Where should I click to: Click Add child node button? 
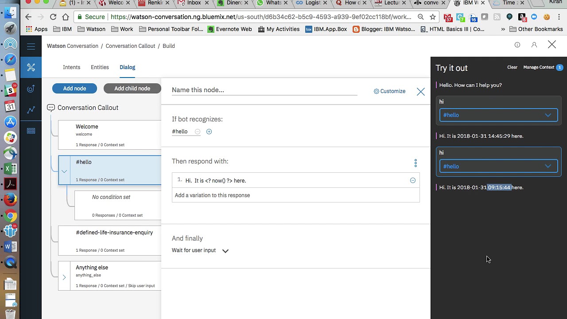click(x=132, y=88)
